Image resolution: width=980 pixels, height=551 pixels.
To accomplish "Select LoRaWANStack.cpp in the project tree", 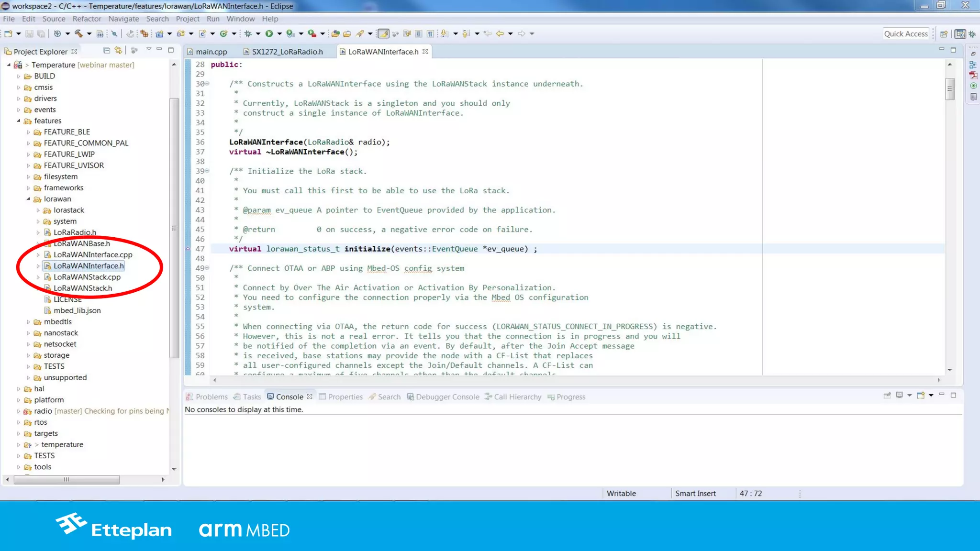I will [87, 277].
